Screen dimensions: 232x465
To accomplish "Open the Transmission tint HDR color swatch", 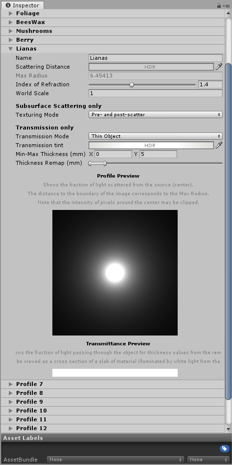I will coord(151,145).
